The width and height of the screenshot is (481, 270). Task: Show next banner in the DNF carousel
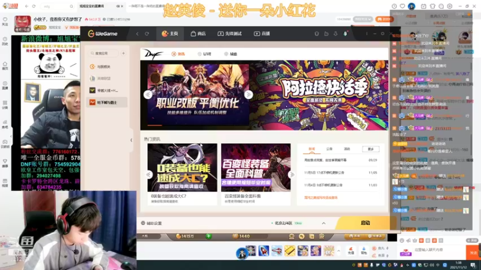(x=248, y=95)
